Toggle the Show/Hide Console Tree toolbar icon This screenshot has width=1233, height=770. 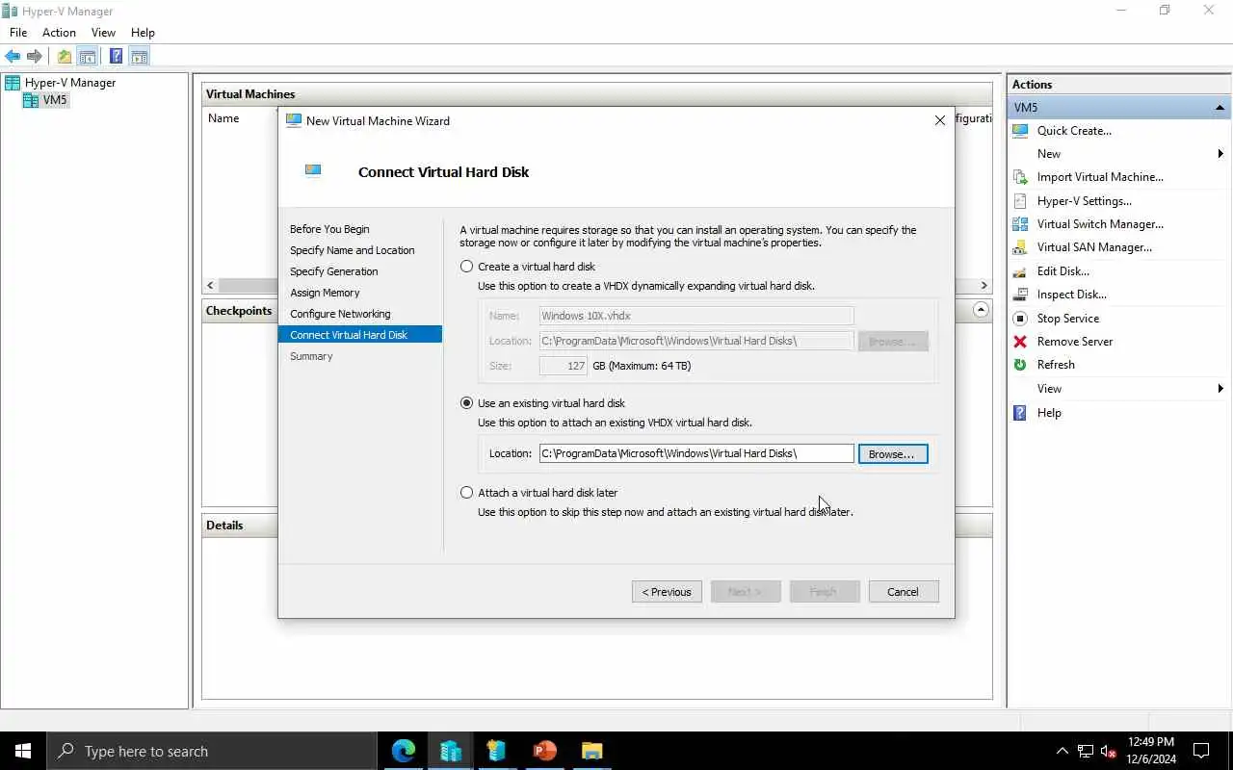coord(87,57)
